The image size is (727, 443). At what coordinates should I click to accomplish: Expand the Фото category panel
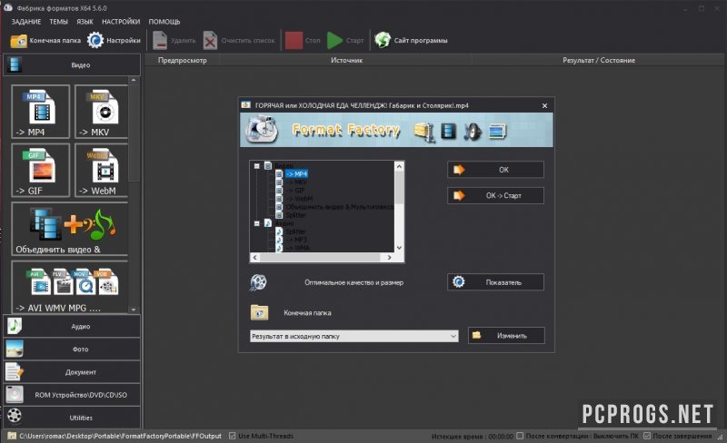click(72, 349)
